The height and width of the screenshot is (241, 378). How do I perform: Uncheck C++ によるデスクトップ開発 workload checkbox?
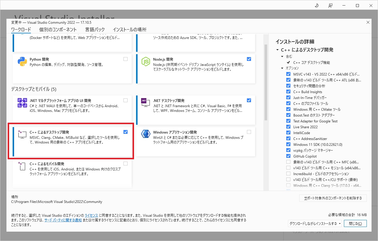[126, 132]
